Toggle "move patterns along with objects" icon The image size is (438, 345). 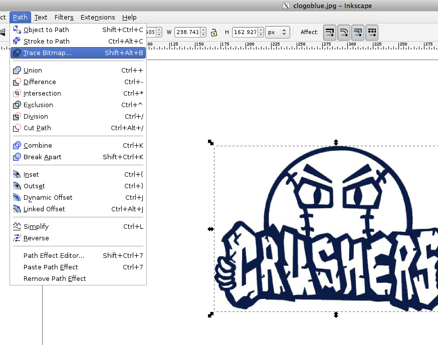click(372, 32)
